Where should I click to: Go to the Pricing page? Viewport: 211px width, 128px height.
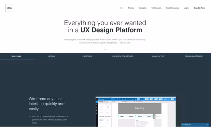point(131,8)
